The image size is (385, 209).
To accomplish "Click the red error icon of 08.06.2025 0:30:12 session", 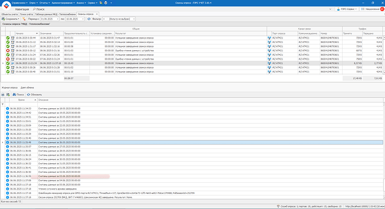I will click(x=8, y=51).
